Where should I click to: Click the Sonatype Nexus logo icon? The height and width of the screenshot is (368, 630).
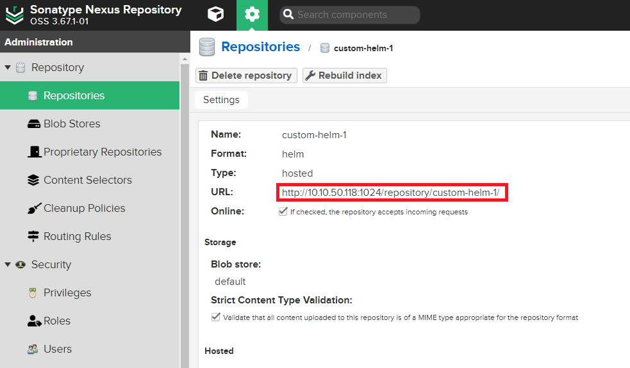tap(15, 15)
